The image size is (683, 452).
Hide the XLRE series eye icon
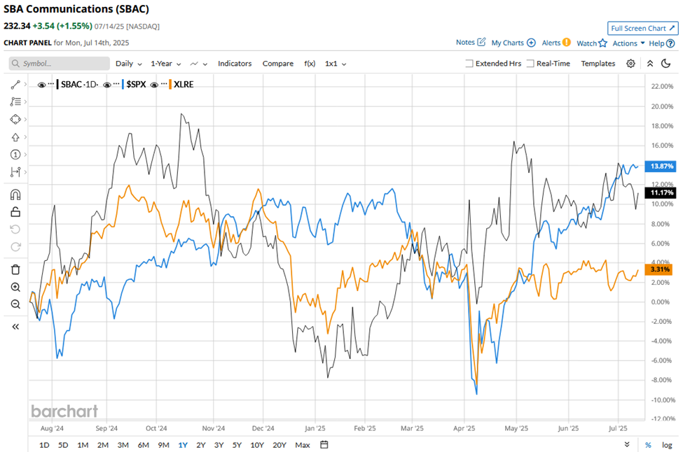pos(153,85)
